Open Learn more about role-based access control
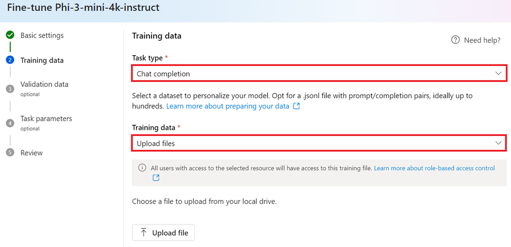Image resolution: width=511 pixels, height=247 pixels. point(434,168)
